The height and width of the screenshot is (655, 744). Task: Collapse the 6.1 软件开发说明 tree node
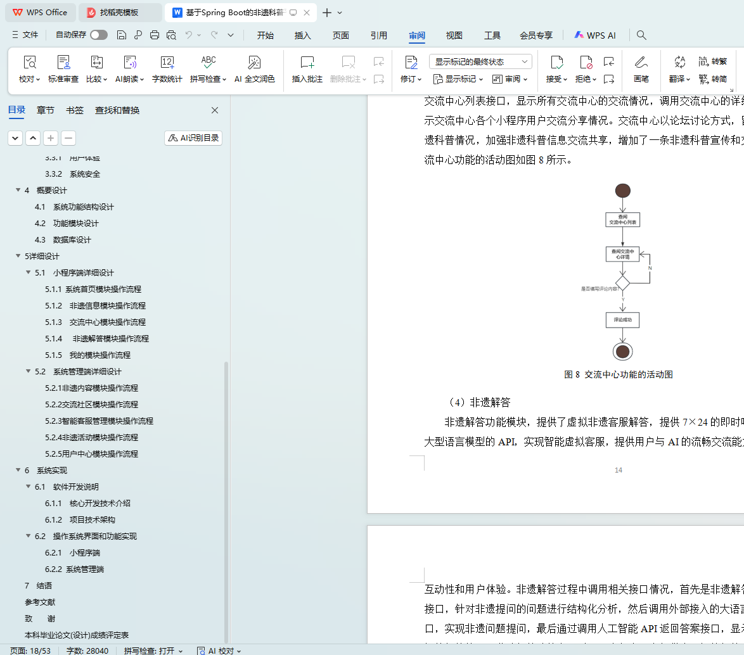[x=28, y=487]
